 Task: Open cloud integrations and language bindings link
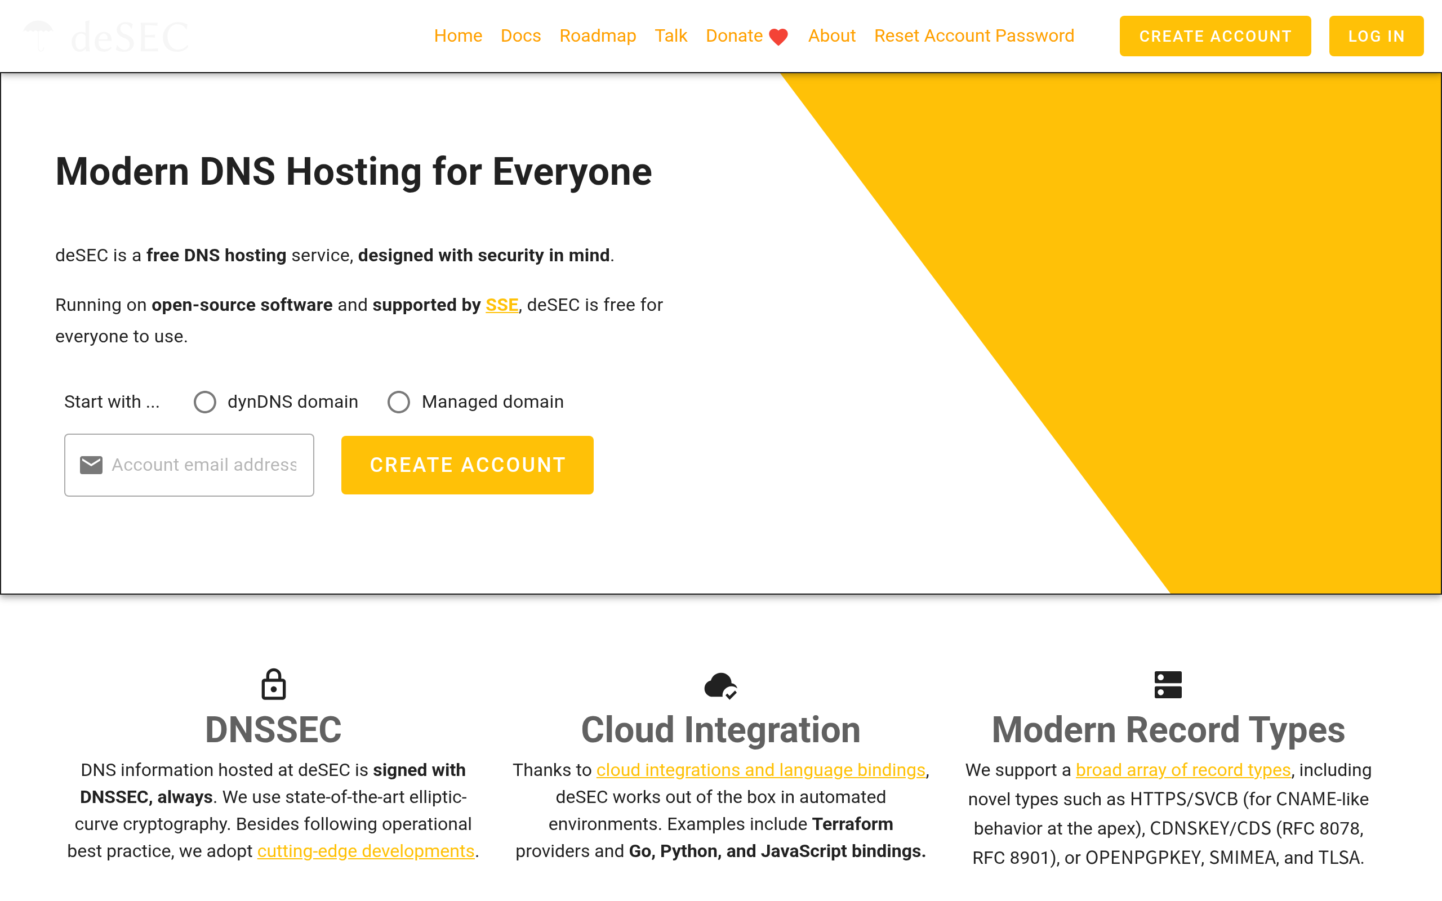point(761,770)
